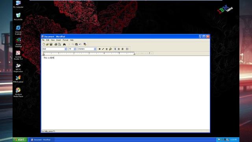Open Print Preview from the toolbar

pos(59,44)
